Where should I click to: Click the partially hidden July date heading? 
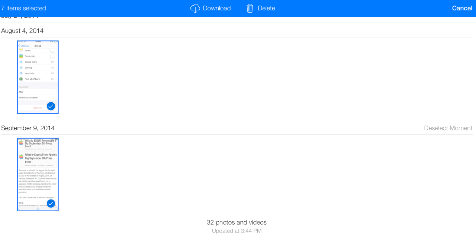click(20, 17)
